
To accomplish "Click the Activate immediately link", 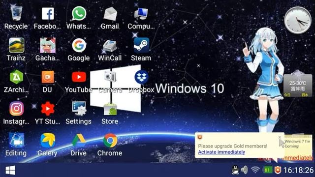I will tap(221, 152).
